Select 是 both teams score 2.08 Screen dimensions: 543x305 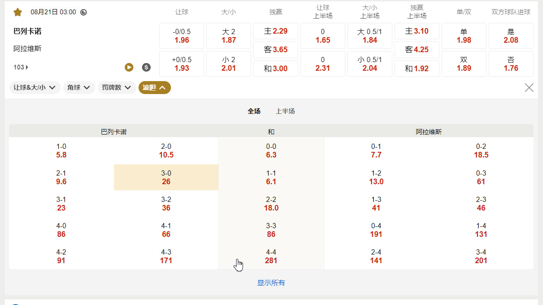(x=511, y=36)
